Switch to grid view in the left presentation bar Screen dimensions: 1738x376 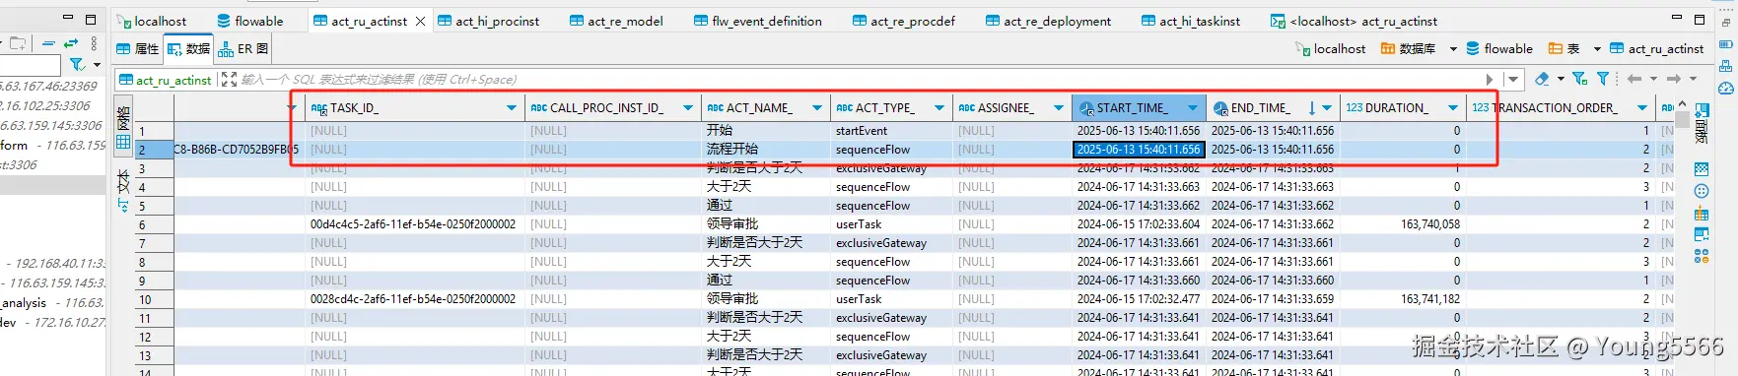click(123, 129)
